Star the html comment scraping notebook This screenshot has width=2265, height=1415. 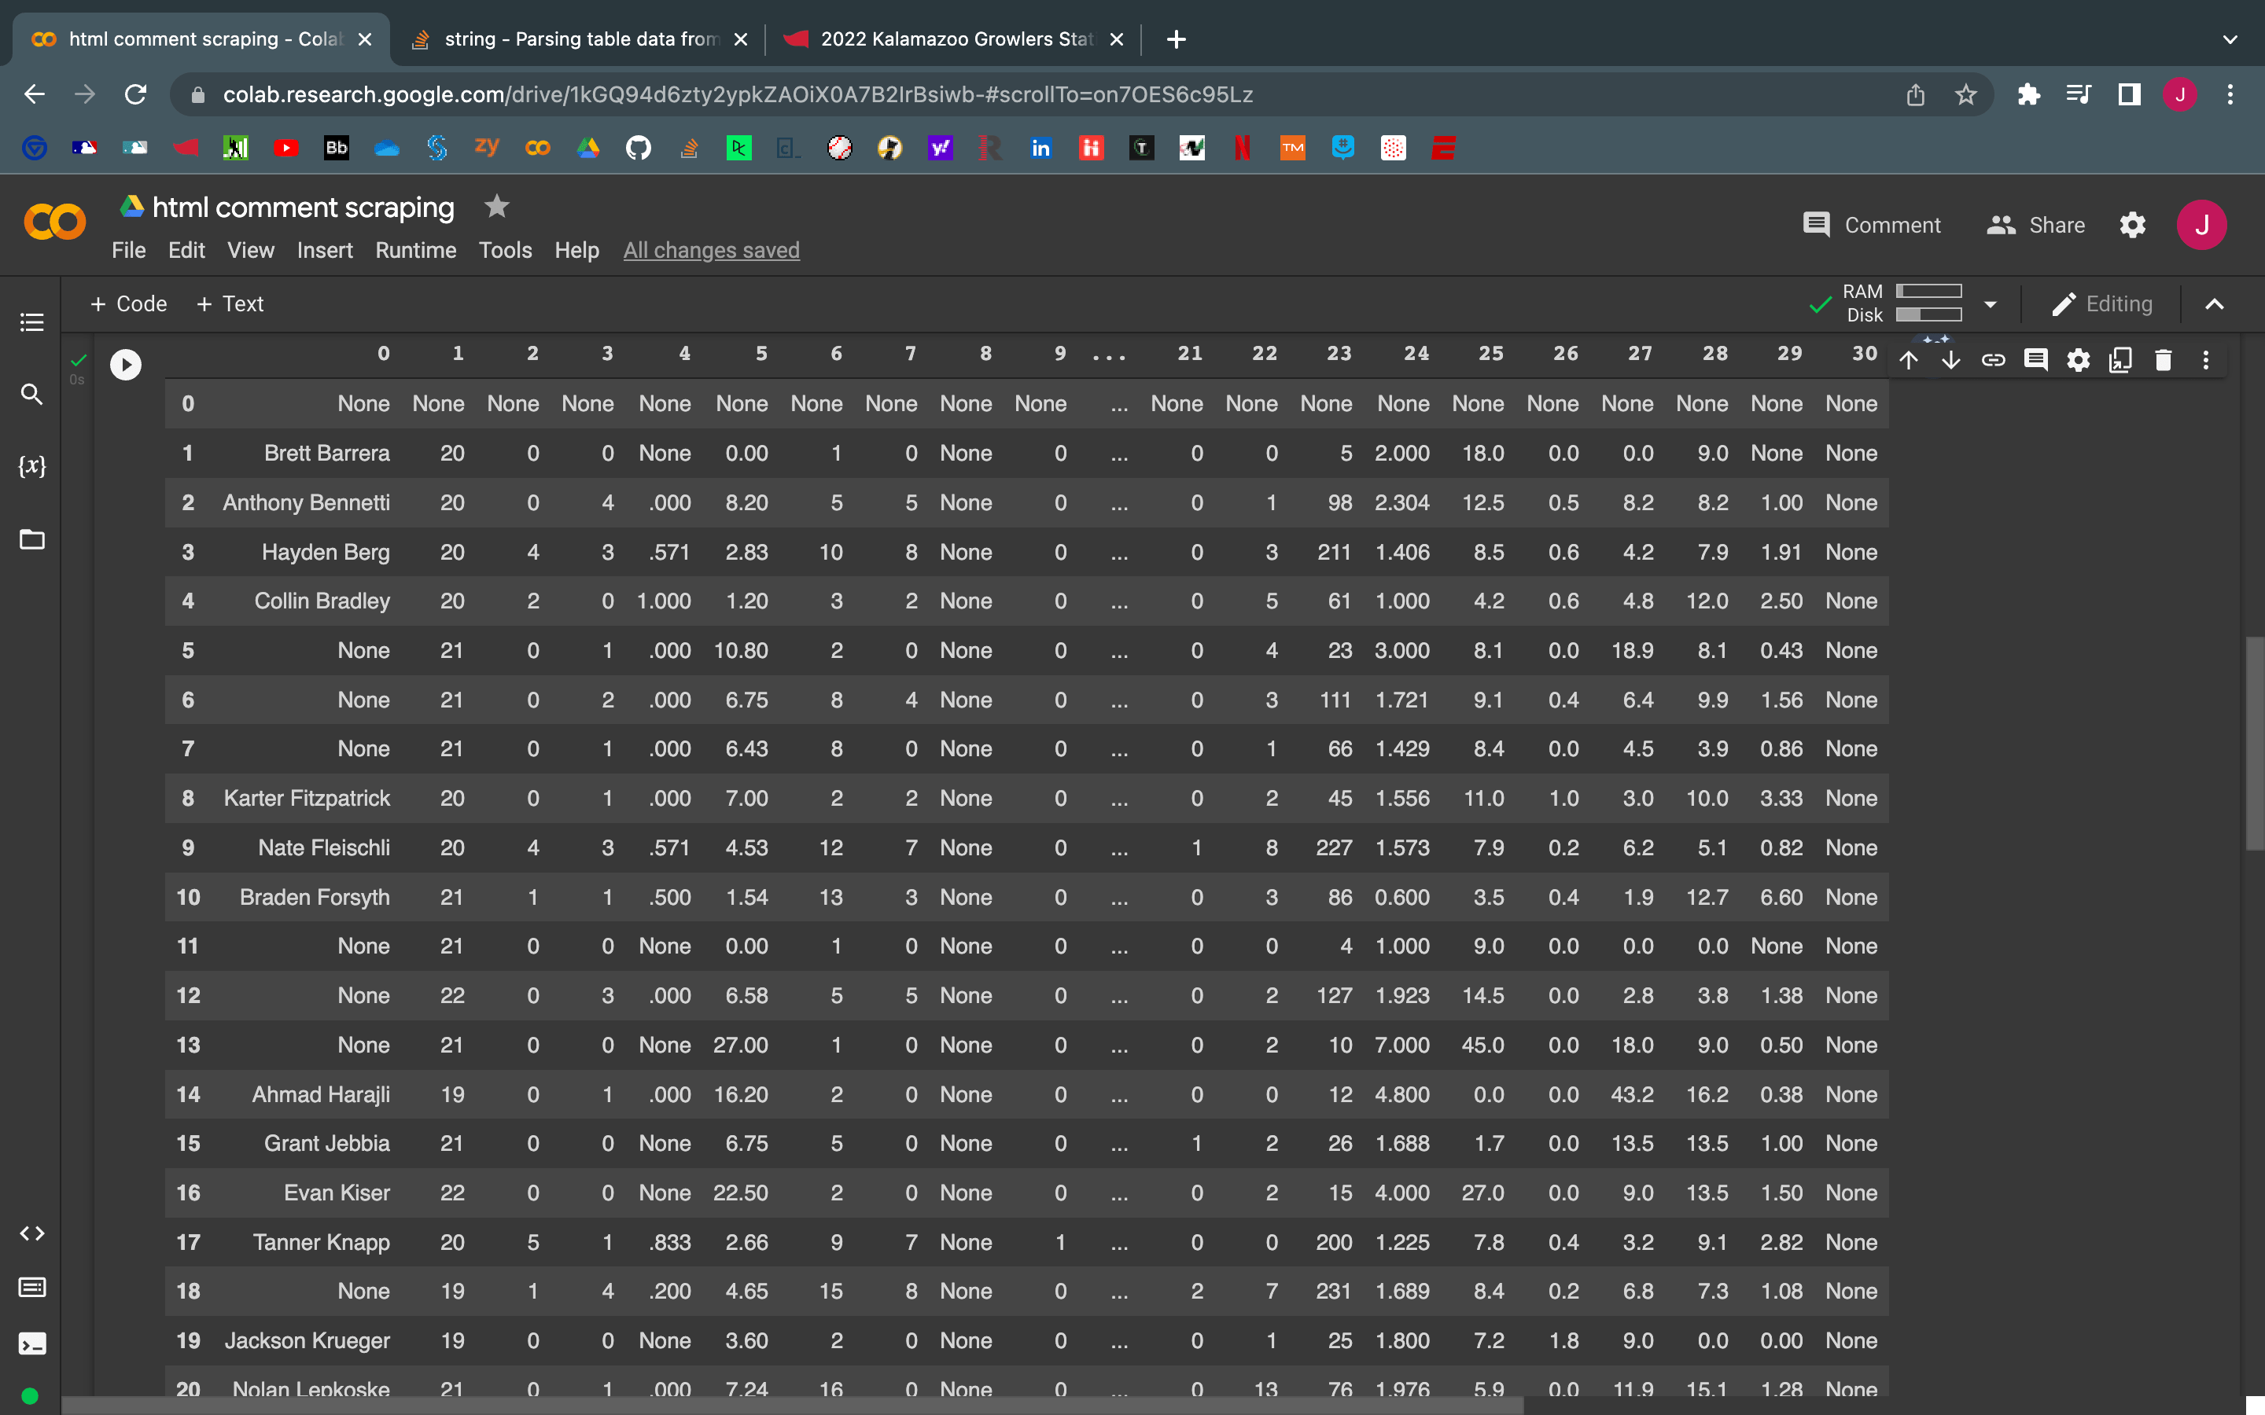pos(497,206)
